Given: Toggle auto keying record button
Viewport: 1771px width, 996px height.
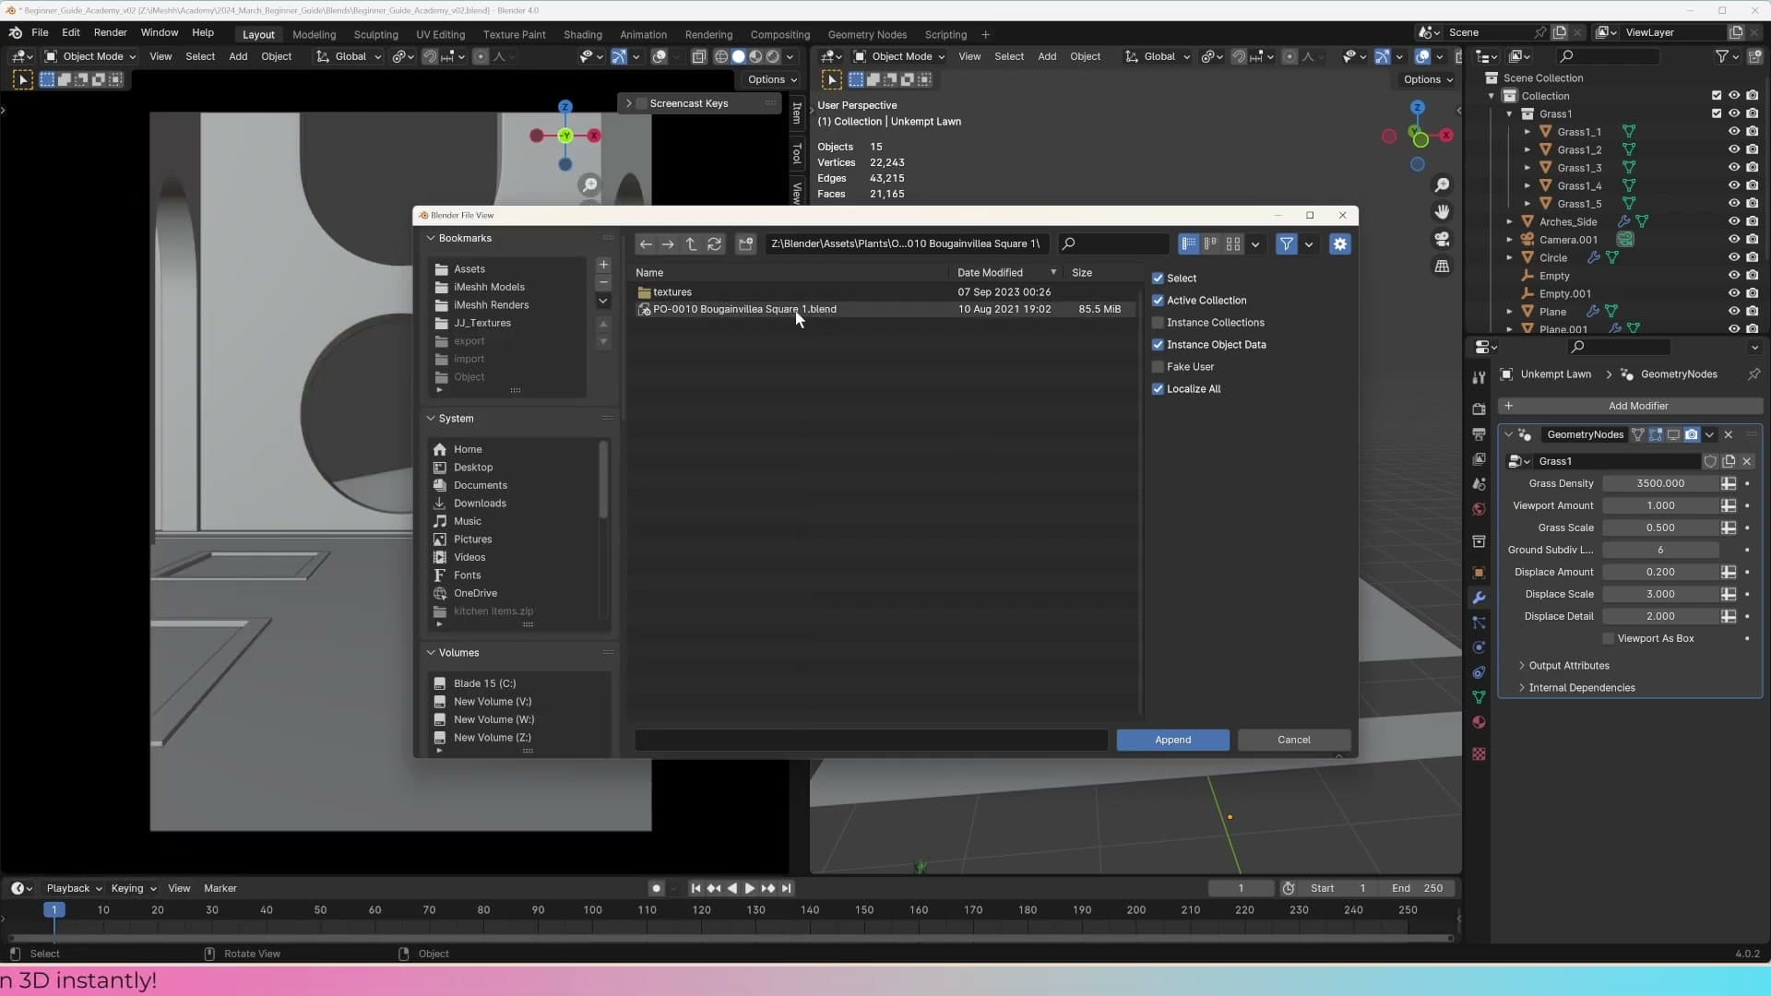Looking at the screenshot, I should click(x=656, y=889).
